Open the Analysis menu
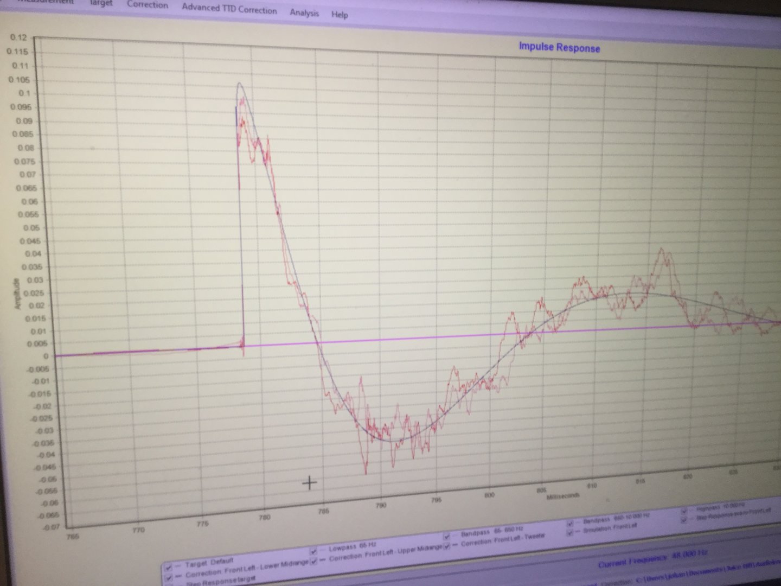Screen dimensions: 781x586 point(304,12)
